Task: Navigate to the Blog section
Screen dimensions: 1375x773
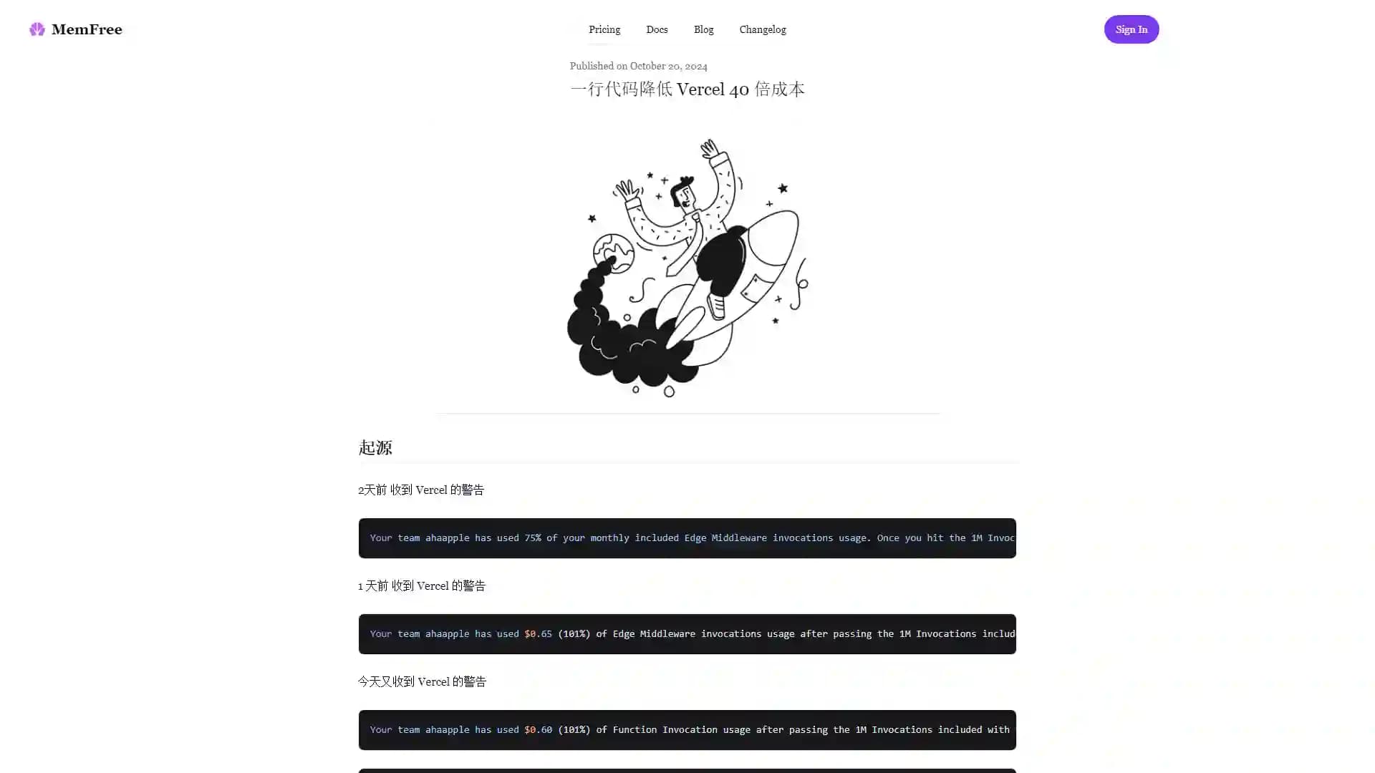Action: click(703, 29)
